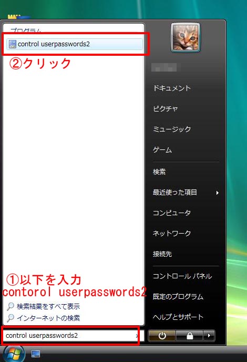
Task: Click the user account cat picture
Action: (x=186, y=37)
